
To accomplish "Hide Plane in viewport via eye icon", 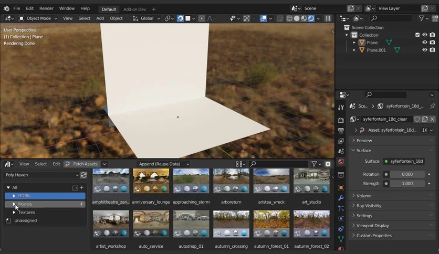I will click(x=425, y=43).
